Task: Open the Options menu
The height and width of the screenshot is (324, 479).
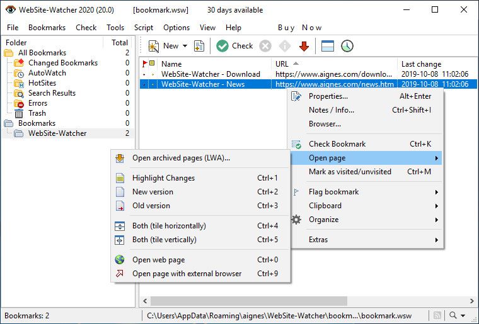Action: pyautogui.click(x=176, y=28)
